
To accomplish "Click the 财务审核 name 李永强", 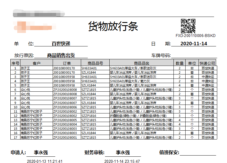I will pyautogui.click(x=123, y=152).
